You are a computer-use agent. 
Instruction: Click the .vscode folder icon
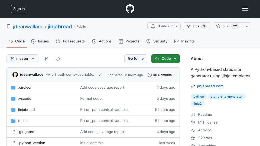point(13,98)
